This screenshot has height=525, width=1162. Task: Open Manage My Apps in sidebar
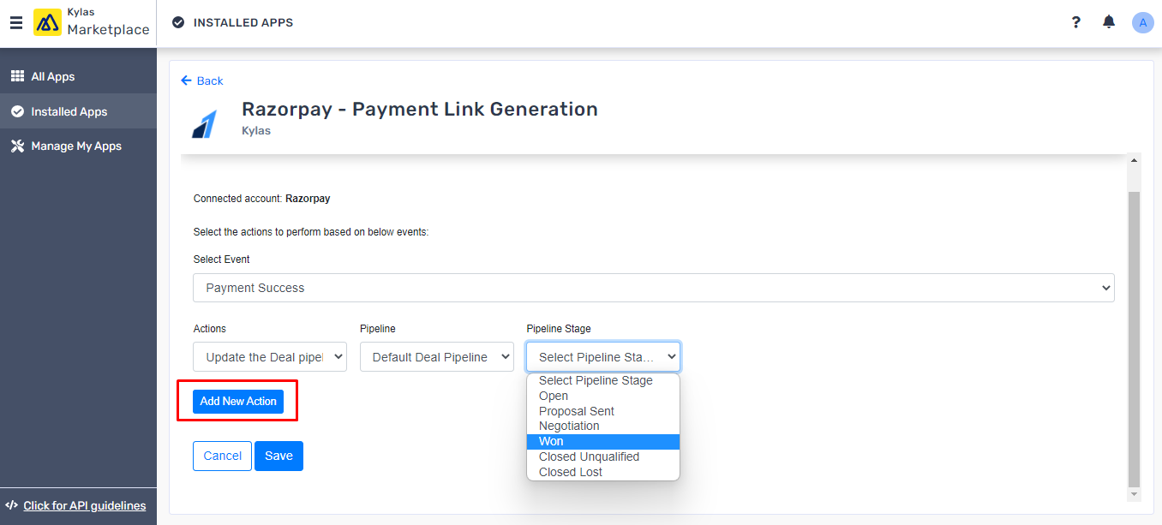point(78,146)
